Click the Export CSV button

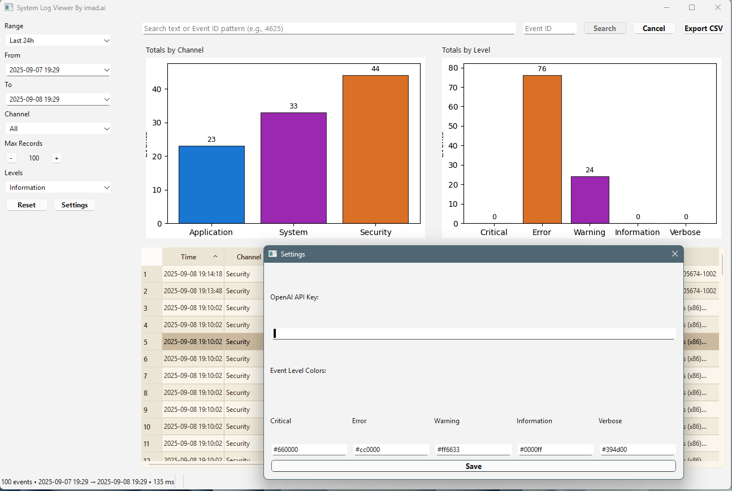pos(703,28)
